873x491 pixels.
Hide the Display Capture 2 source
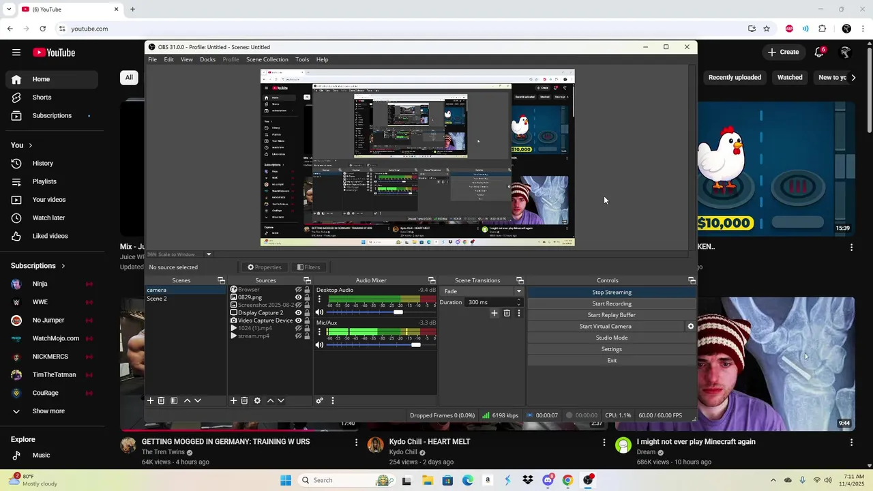[x=298, y=313]
